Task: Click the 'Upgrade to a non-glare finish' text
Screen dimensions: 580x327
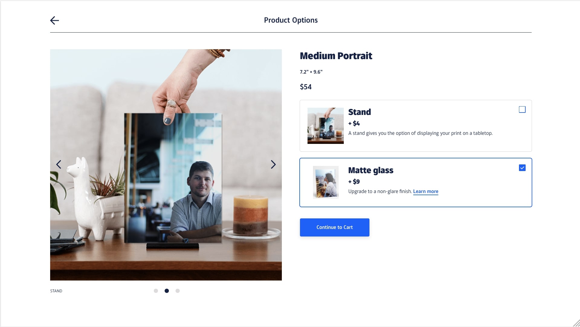Action: pos(380,191)
